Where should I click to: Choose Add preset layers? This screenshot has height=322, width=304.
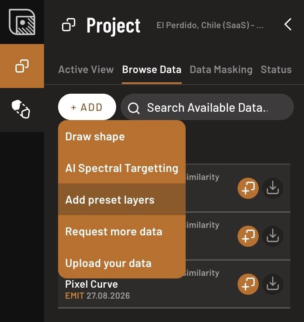point(122,200)
